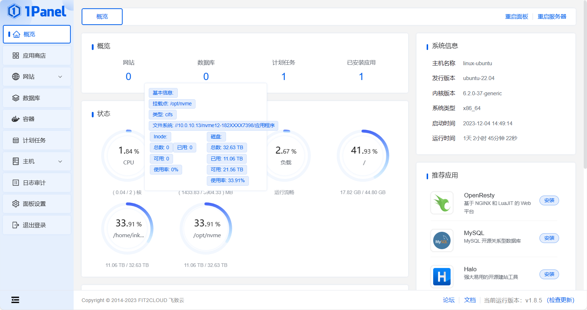Click the 退出登录 exit icon

16,225
